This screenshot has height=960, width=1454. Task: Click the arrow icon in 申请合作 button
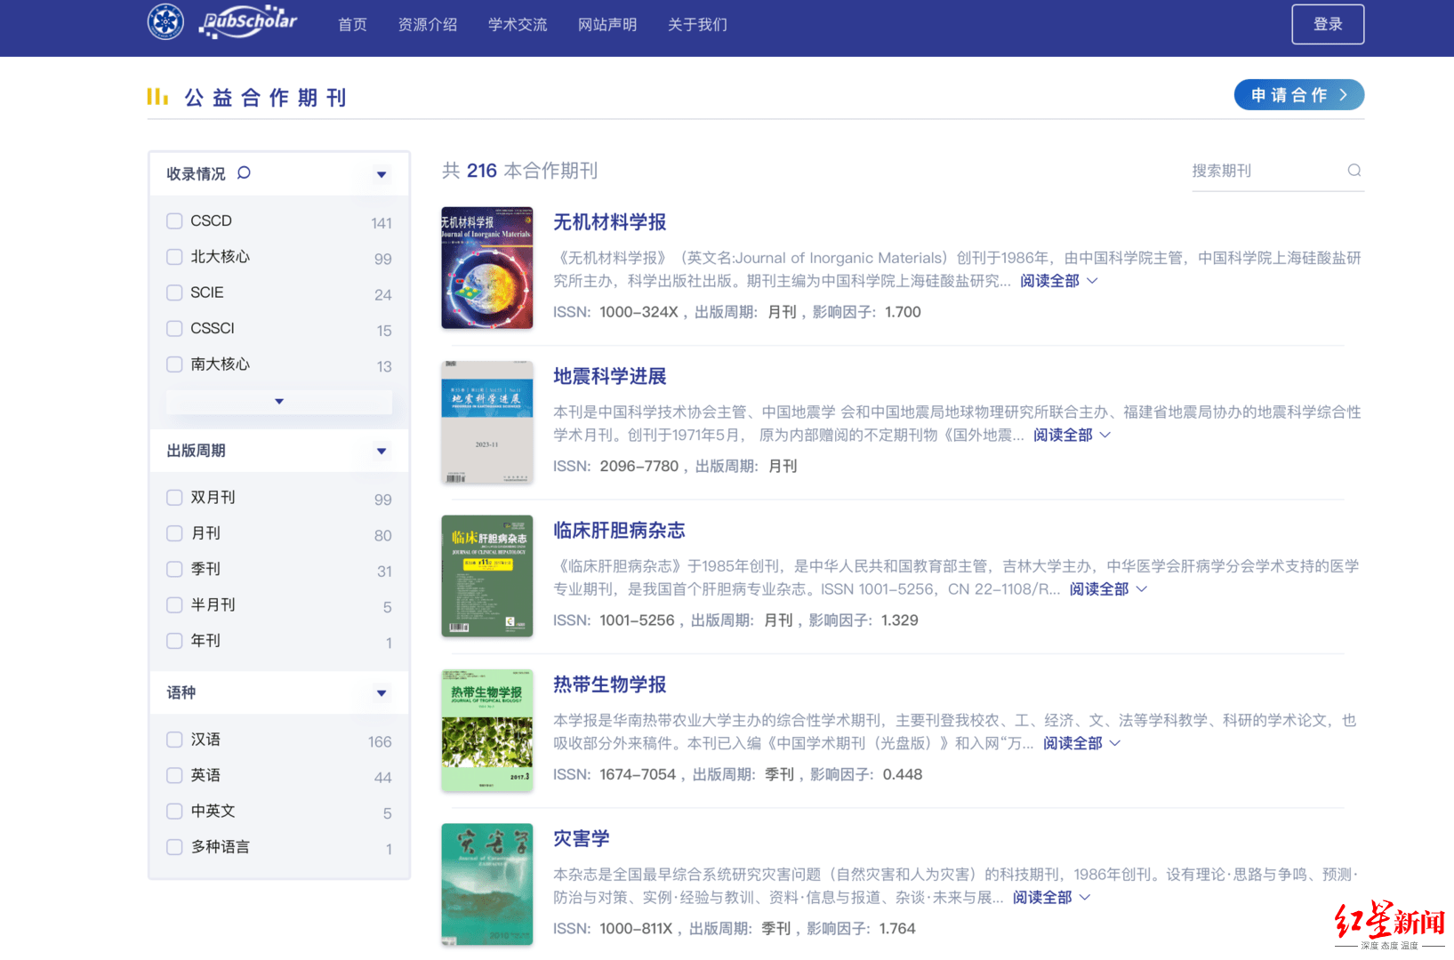(1343, 95)
